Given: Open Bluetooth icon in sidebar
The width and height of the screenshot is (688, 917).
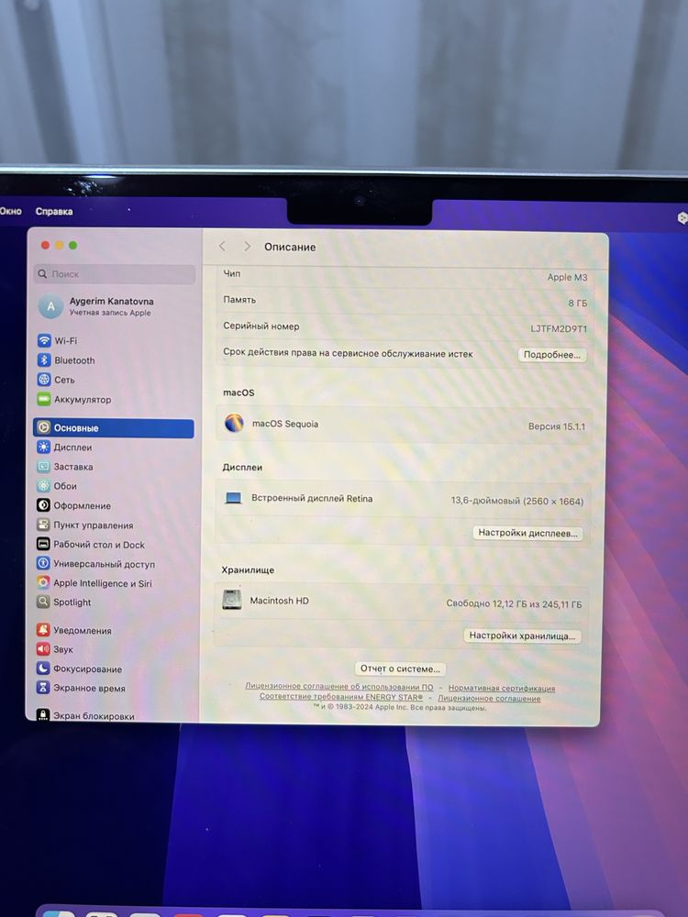Looking at the screenshot, I should click(44, 360).
